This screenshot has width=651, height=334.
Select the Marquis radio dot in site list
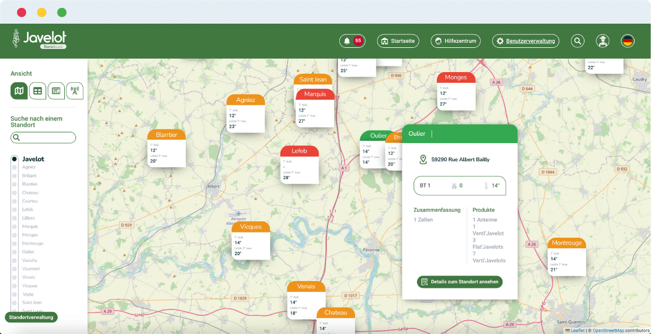point(15,226)
